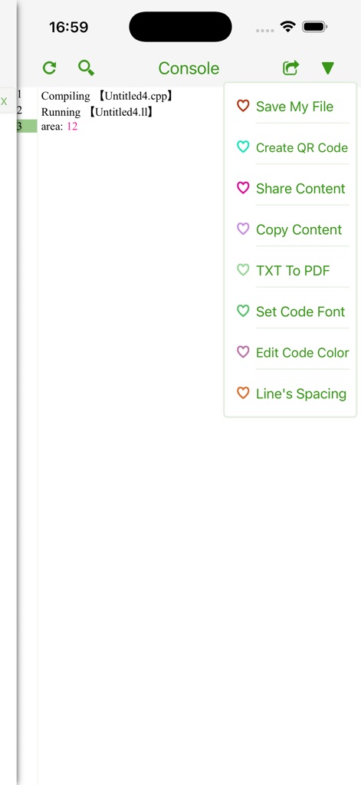361x785 pixels.
Task: Open Set Code Font option
Action: point(290,312)
